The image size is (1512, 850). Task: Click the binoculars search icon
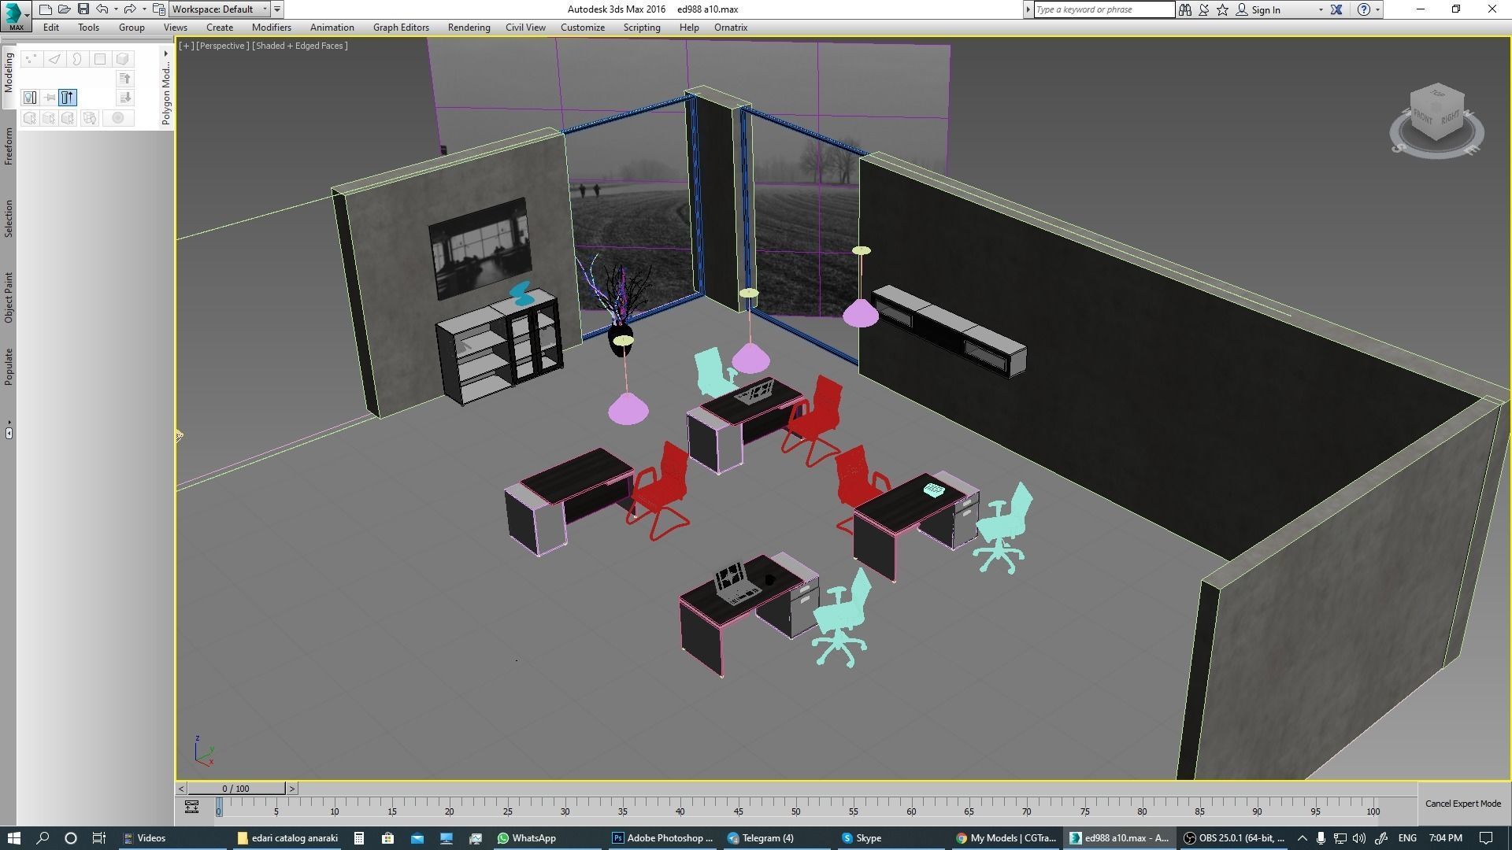coord(1184,9)
